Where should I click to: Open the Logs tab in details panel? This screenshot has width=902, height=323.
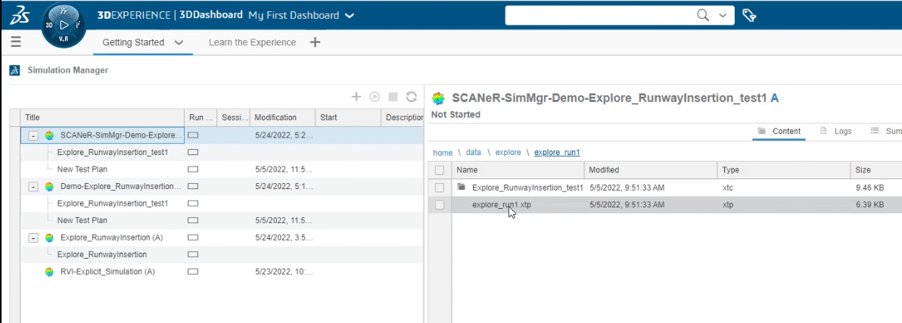point(835,131)
